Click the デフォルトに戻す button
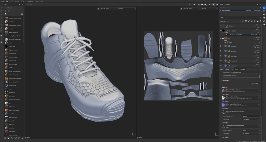Image resolution: width=266 pixels, height=142 pixels. [x=255, y=83]
